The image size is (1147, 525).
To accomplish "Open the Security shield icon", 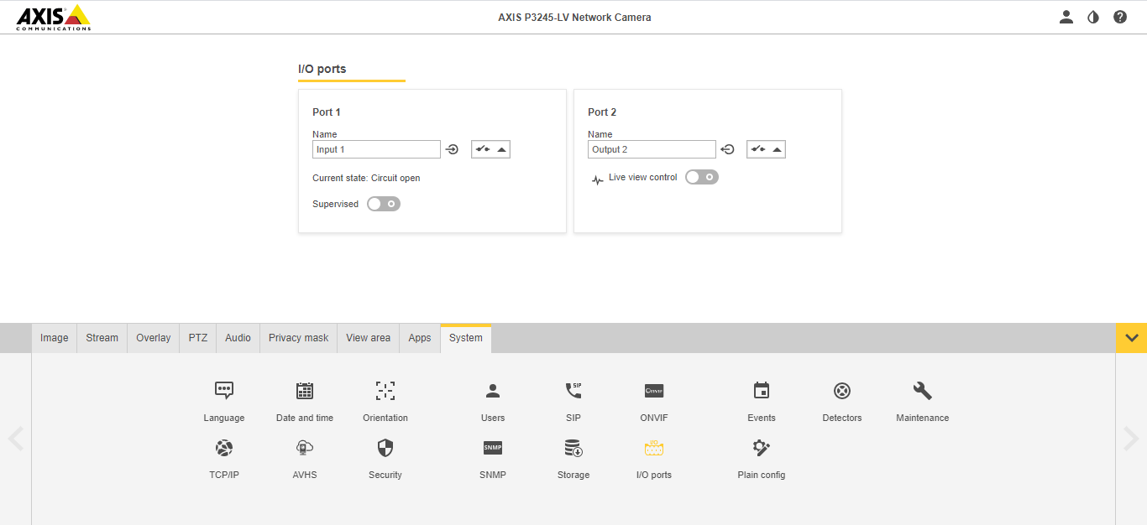I will coord(385,448).
